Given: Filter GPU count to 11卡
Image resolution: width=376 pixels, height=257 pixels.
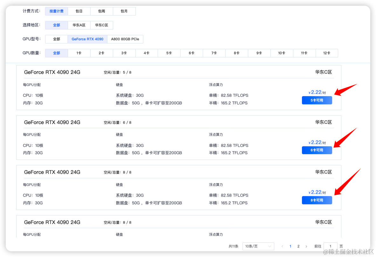Looking at the screenshot, I should coord(304,53).
